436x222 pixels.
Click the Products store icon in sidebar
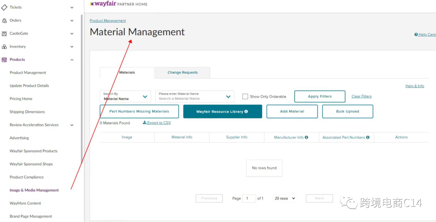[x=4, y=60]
